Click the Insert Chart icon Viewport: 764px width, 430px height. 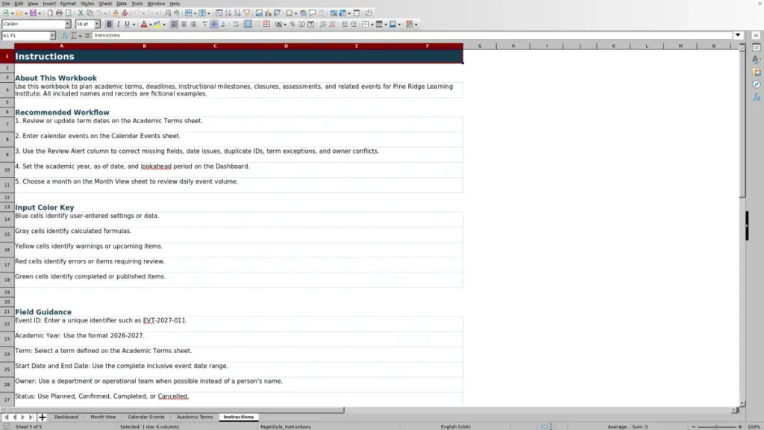point(268,13)
